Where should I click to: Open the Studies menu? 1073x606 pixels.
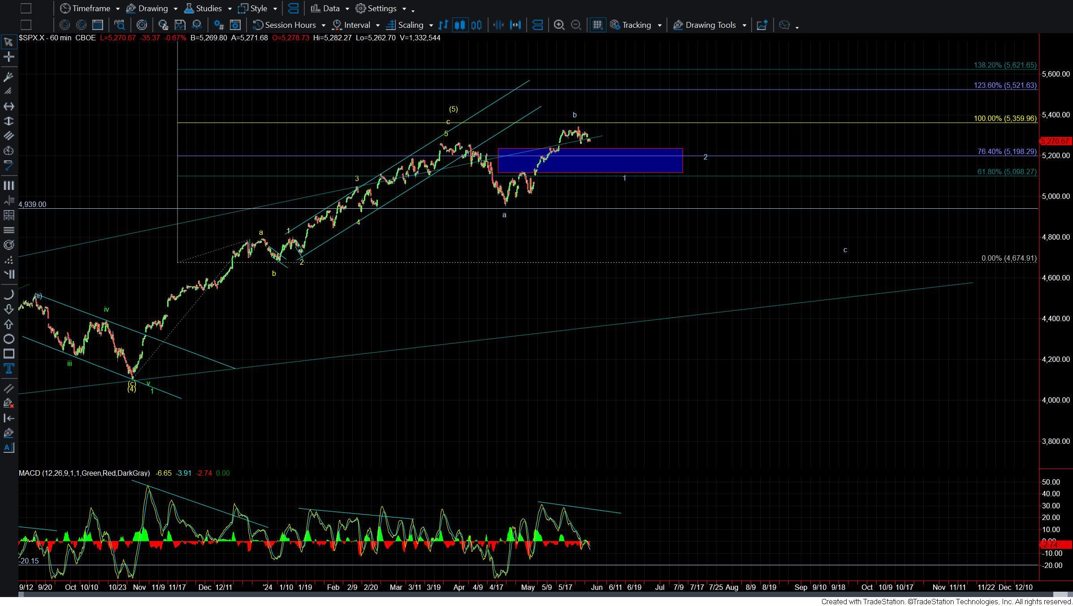coord(208,9)
